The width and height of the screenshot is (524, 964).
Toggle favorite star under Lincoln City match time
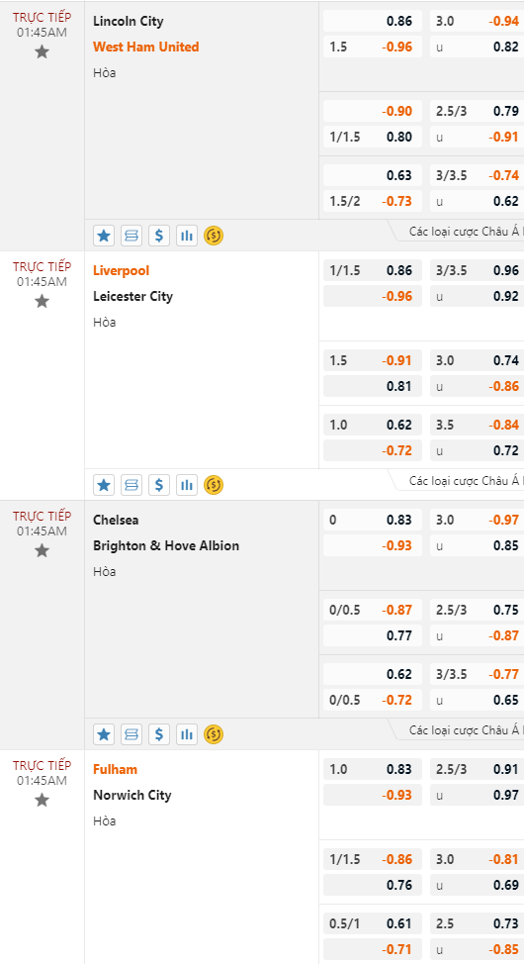(42, 51)
